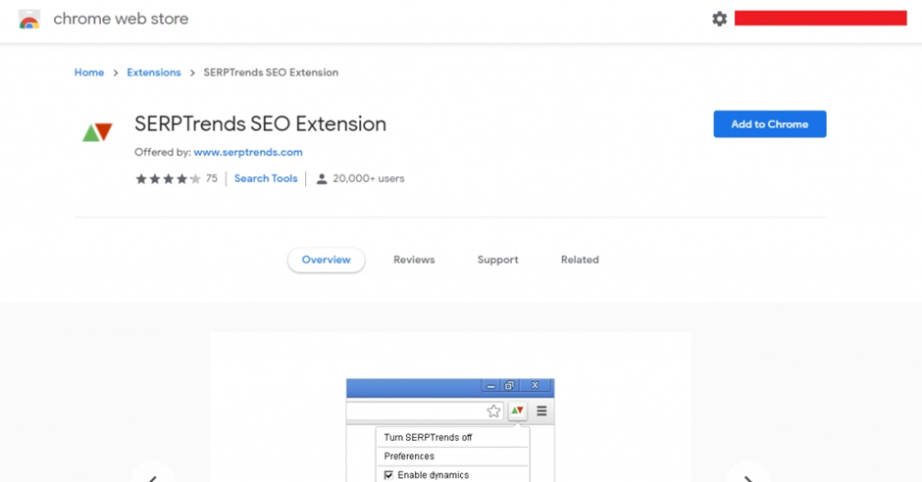
Task: Click the bookmark star icon in screenshot
Action: (x=493, y=410)
